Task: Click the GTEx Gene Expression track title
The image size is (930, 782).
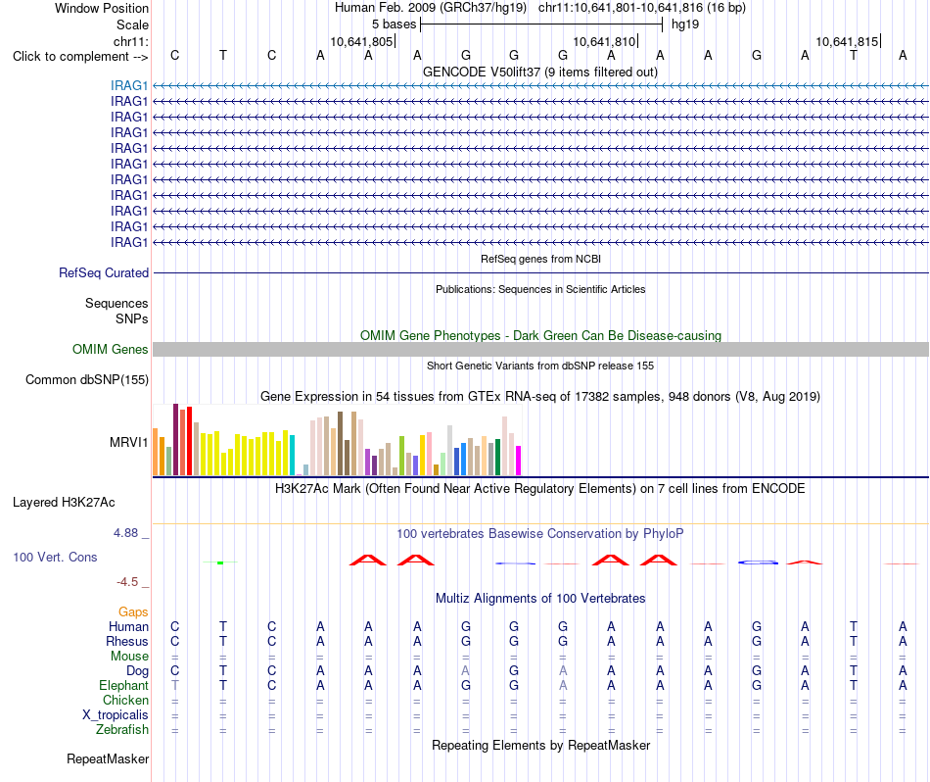Action: (x=540, y=396)
